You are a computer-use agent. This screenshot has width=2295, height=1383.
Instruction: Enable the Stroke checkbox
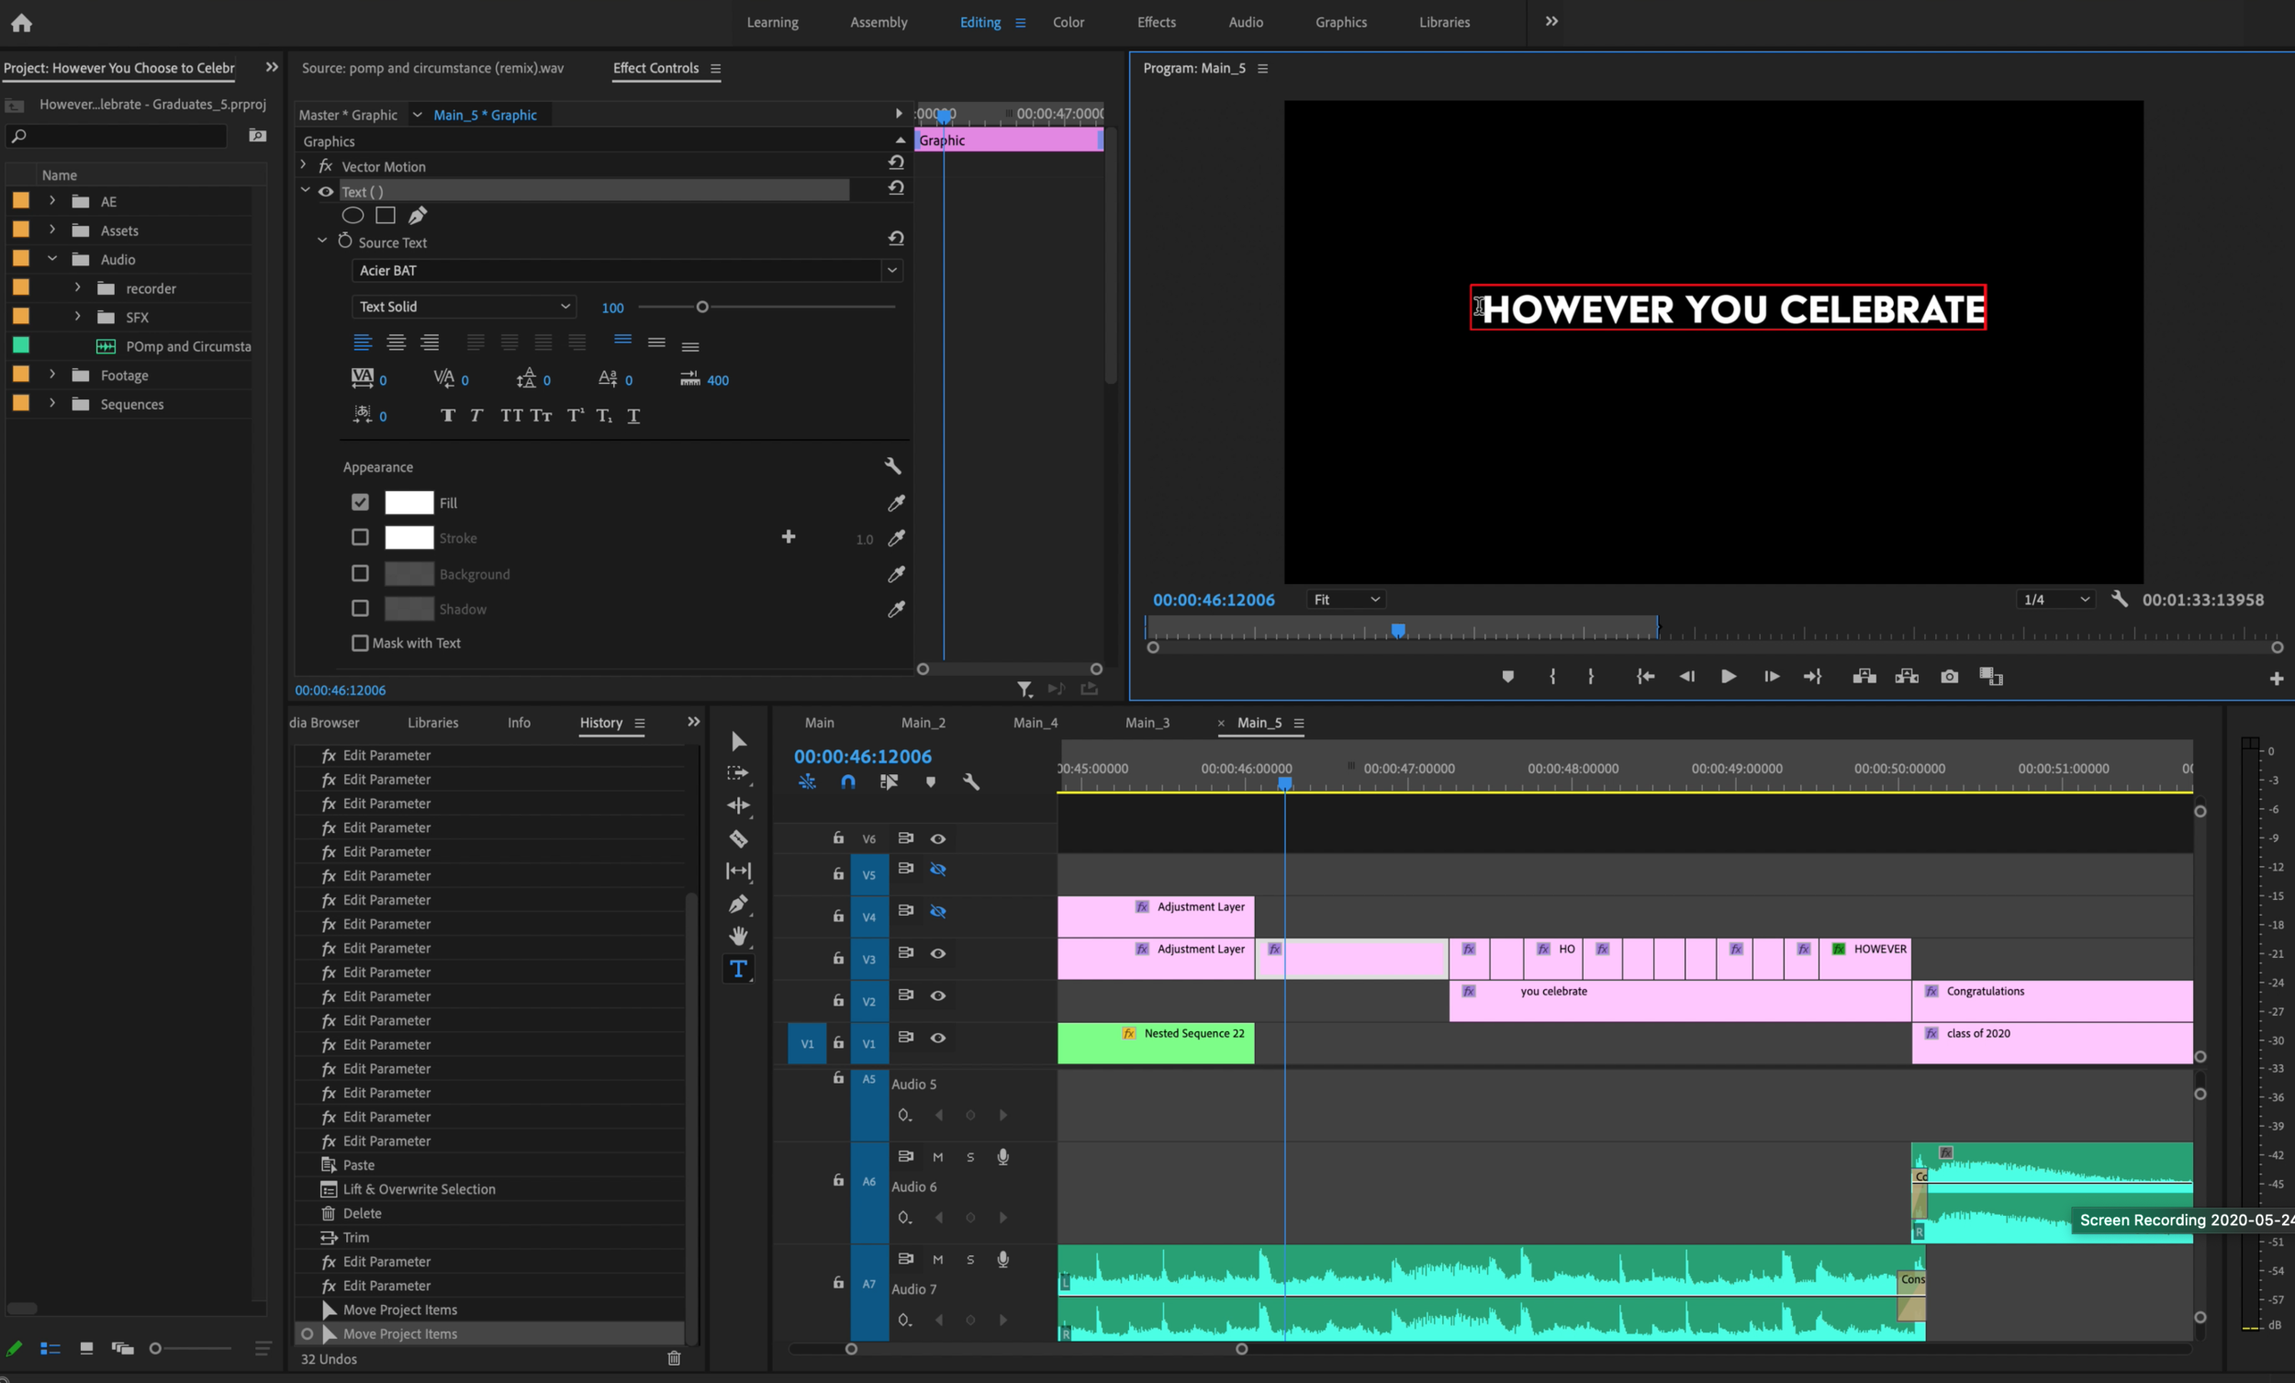[x=360, y=538]
